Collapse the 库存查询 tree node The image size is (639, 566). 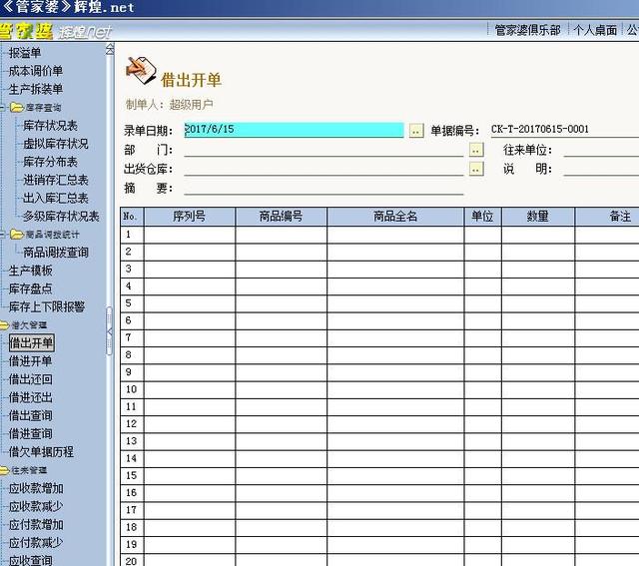click(2, 108)
